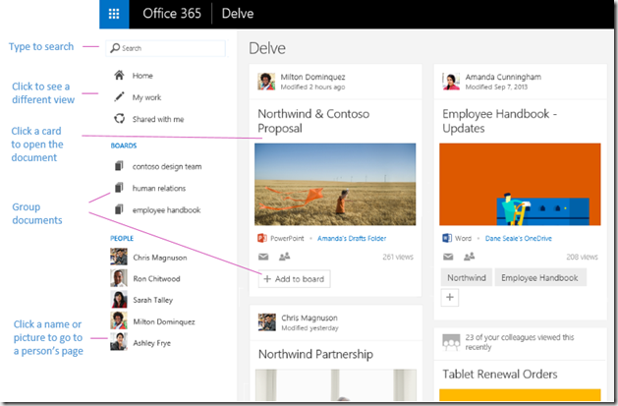Click the name Chris Magnuson in People

point(160,258)
